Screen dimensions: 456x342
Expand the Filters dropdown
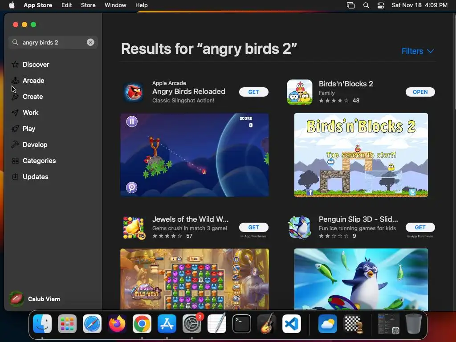(x=418, y=51)
